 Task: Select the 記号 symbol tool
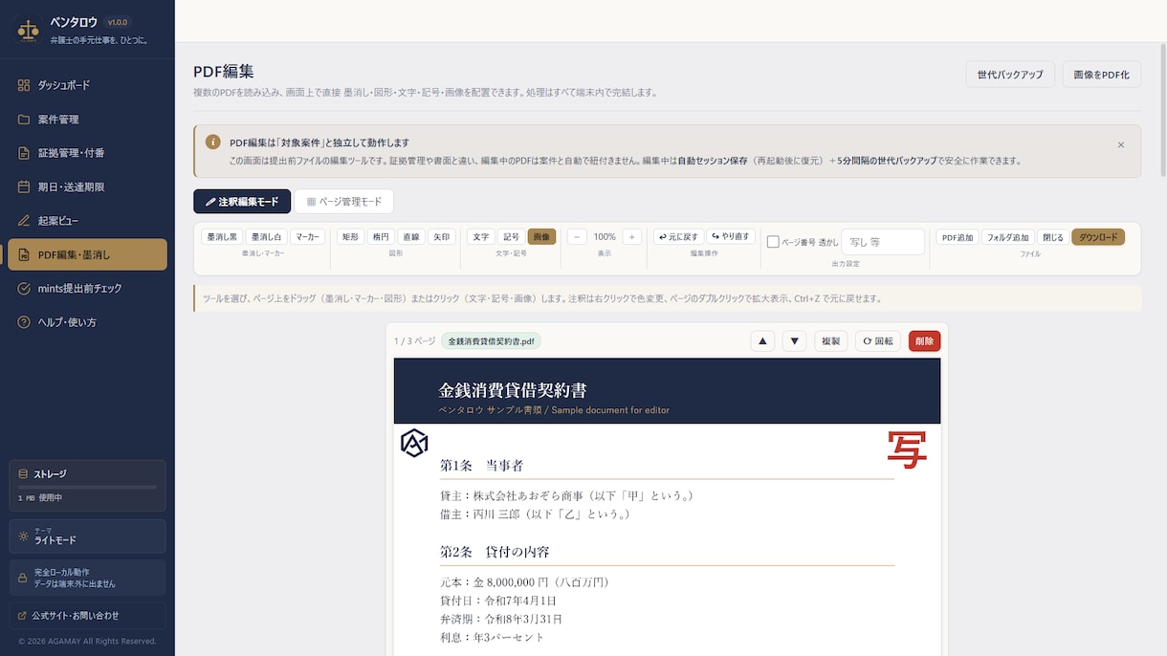[512, 236]
